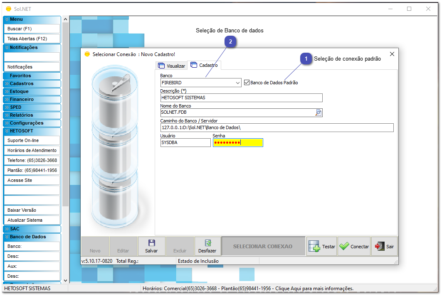Expand the Relatórios section
Screen dimensions: 442x296
(32, 115)
